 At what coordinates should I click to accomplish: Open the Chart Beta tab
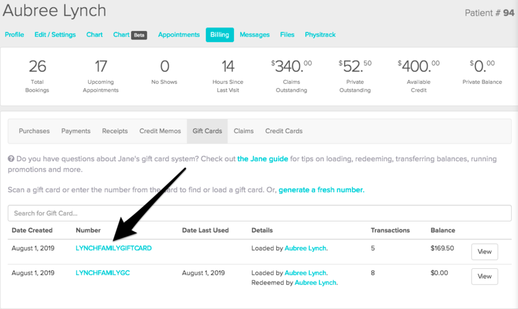tap(130, 35)
